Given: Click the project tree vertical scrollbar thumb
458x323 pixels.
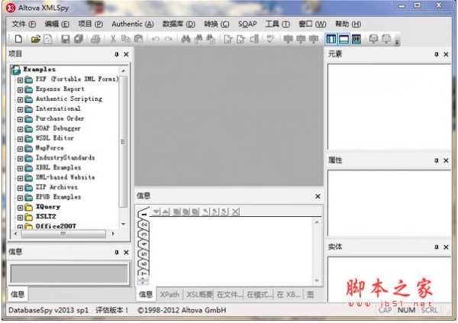Looking at the screenshot, I should click(x=123, y=142).
